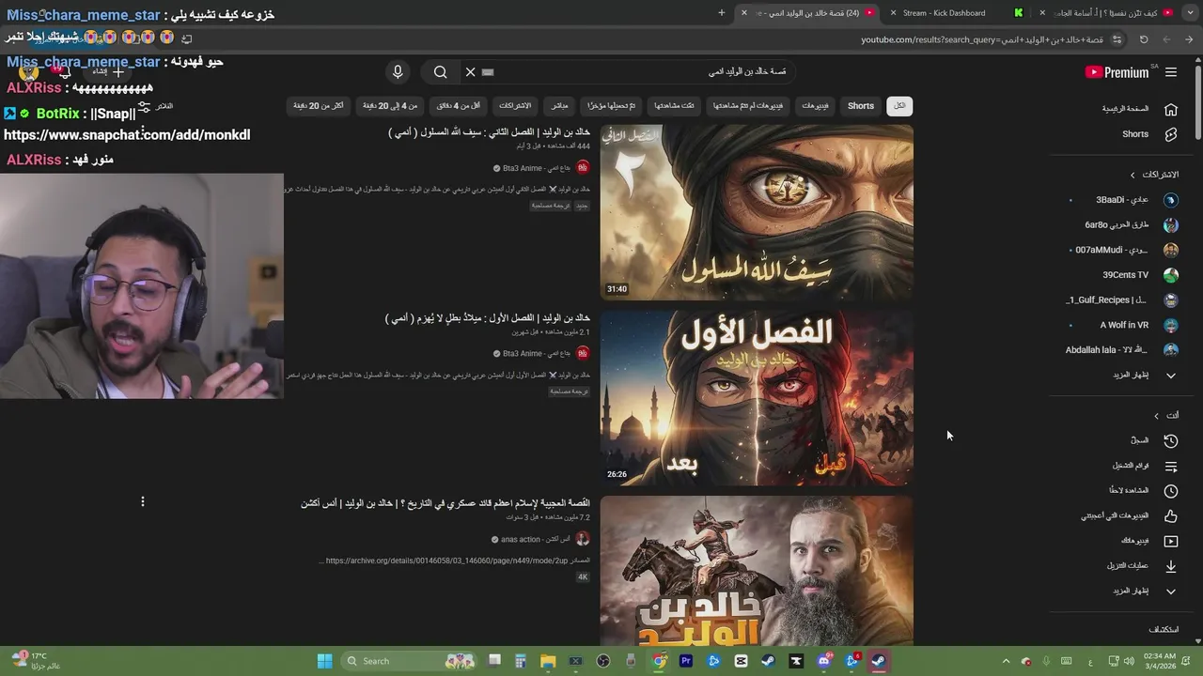Open 'ميلاد بطل لا يُهزم' title
The image size is (1203, 676).
(x=488, y=318)
